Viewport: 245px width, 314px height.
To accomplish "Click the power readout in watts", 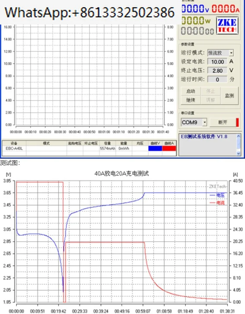I will coord(196,20).
